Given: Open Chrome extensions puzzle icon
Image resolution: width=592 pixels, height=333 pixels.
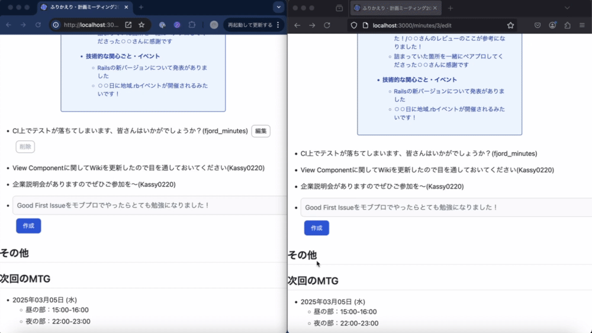Looking at the screenshot, I should [192, 25].
